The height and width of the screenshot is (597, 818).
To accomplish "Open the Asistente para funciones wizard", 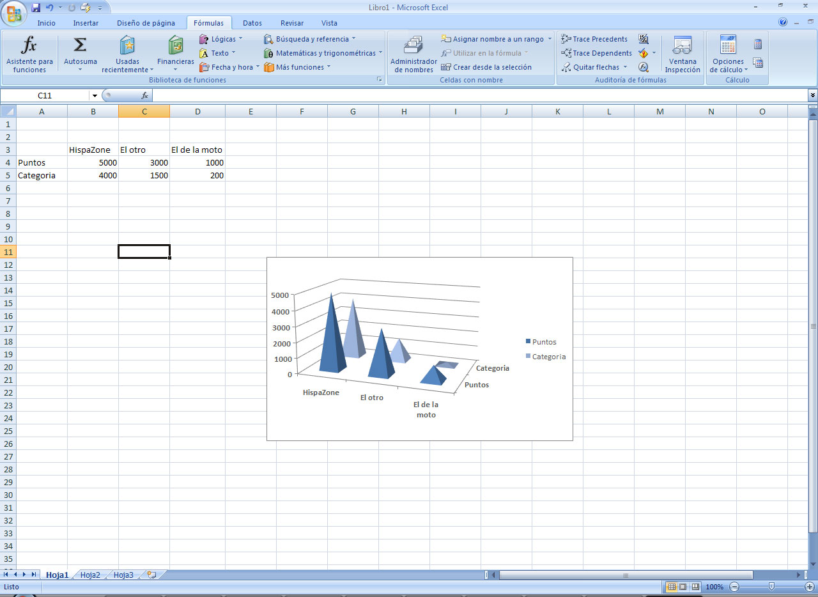I will (29, 54).
